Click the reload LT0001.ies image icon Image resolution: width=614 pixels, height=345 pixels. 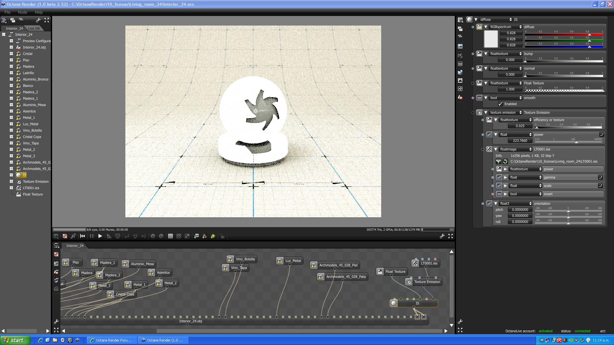[505, 162]
